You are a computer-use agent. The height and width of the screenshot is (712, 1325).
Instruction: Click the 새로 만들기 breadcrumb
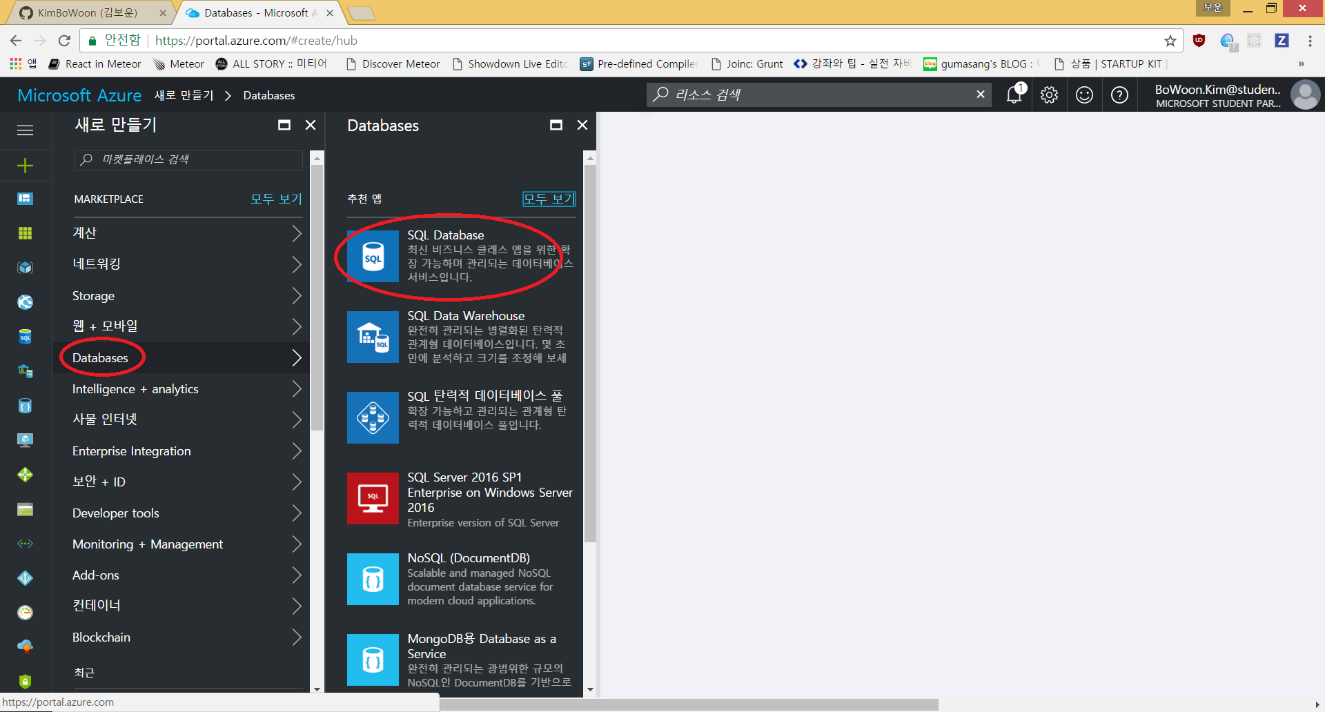[184, 95]
